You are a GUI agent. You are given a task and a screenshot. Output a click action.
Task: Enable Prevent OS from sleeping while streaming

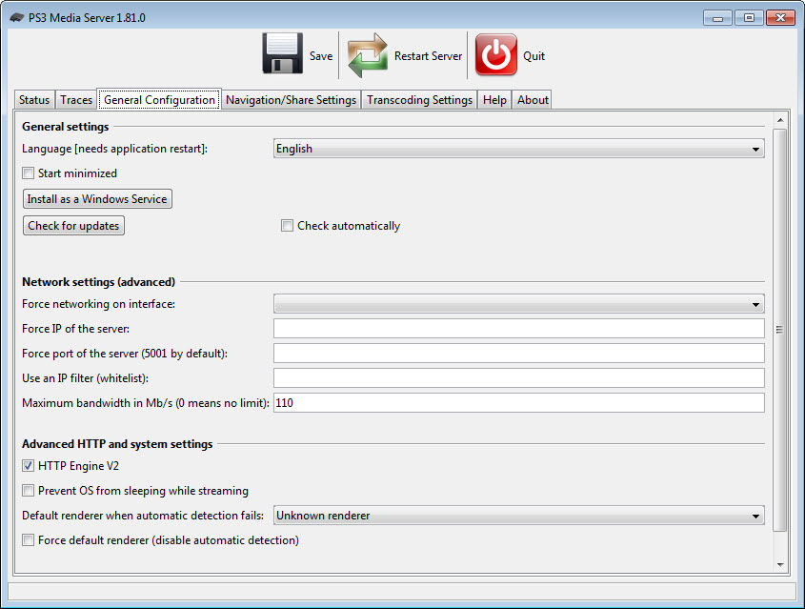click(x=29, y=491)
